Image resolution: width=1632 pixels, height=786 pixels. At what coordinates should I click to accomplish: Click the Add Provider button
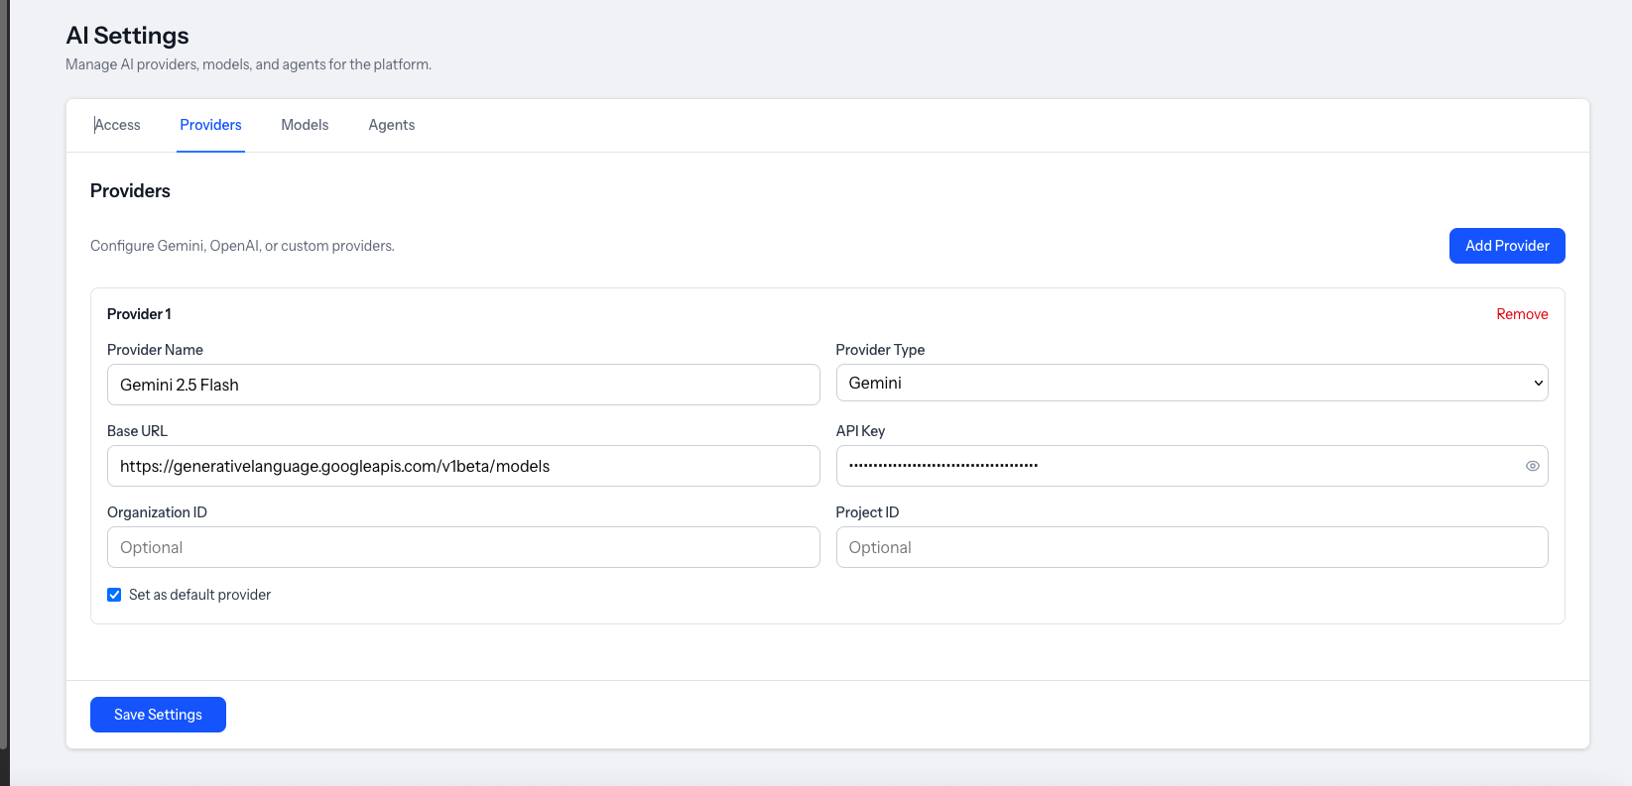[x=1507, y=246]
